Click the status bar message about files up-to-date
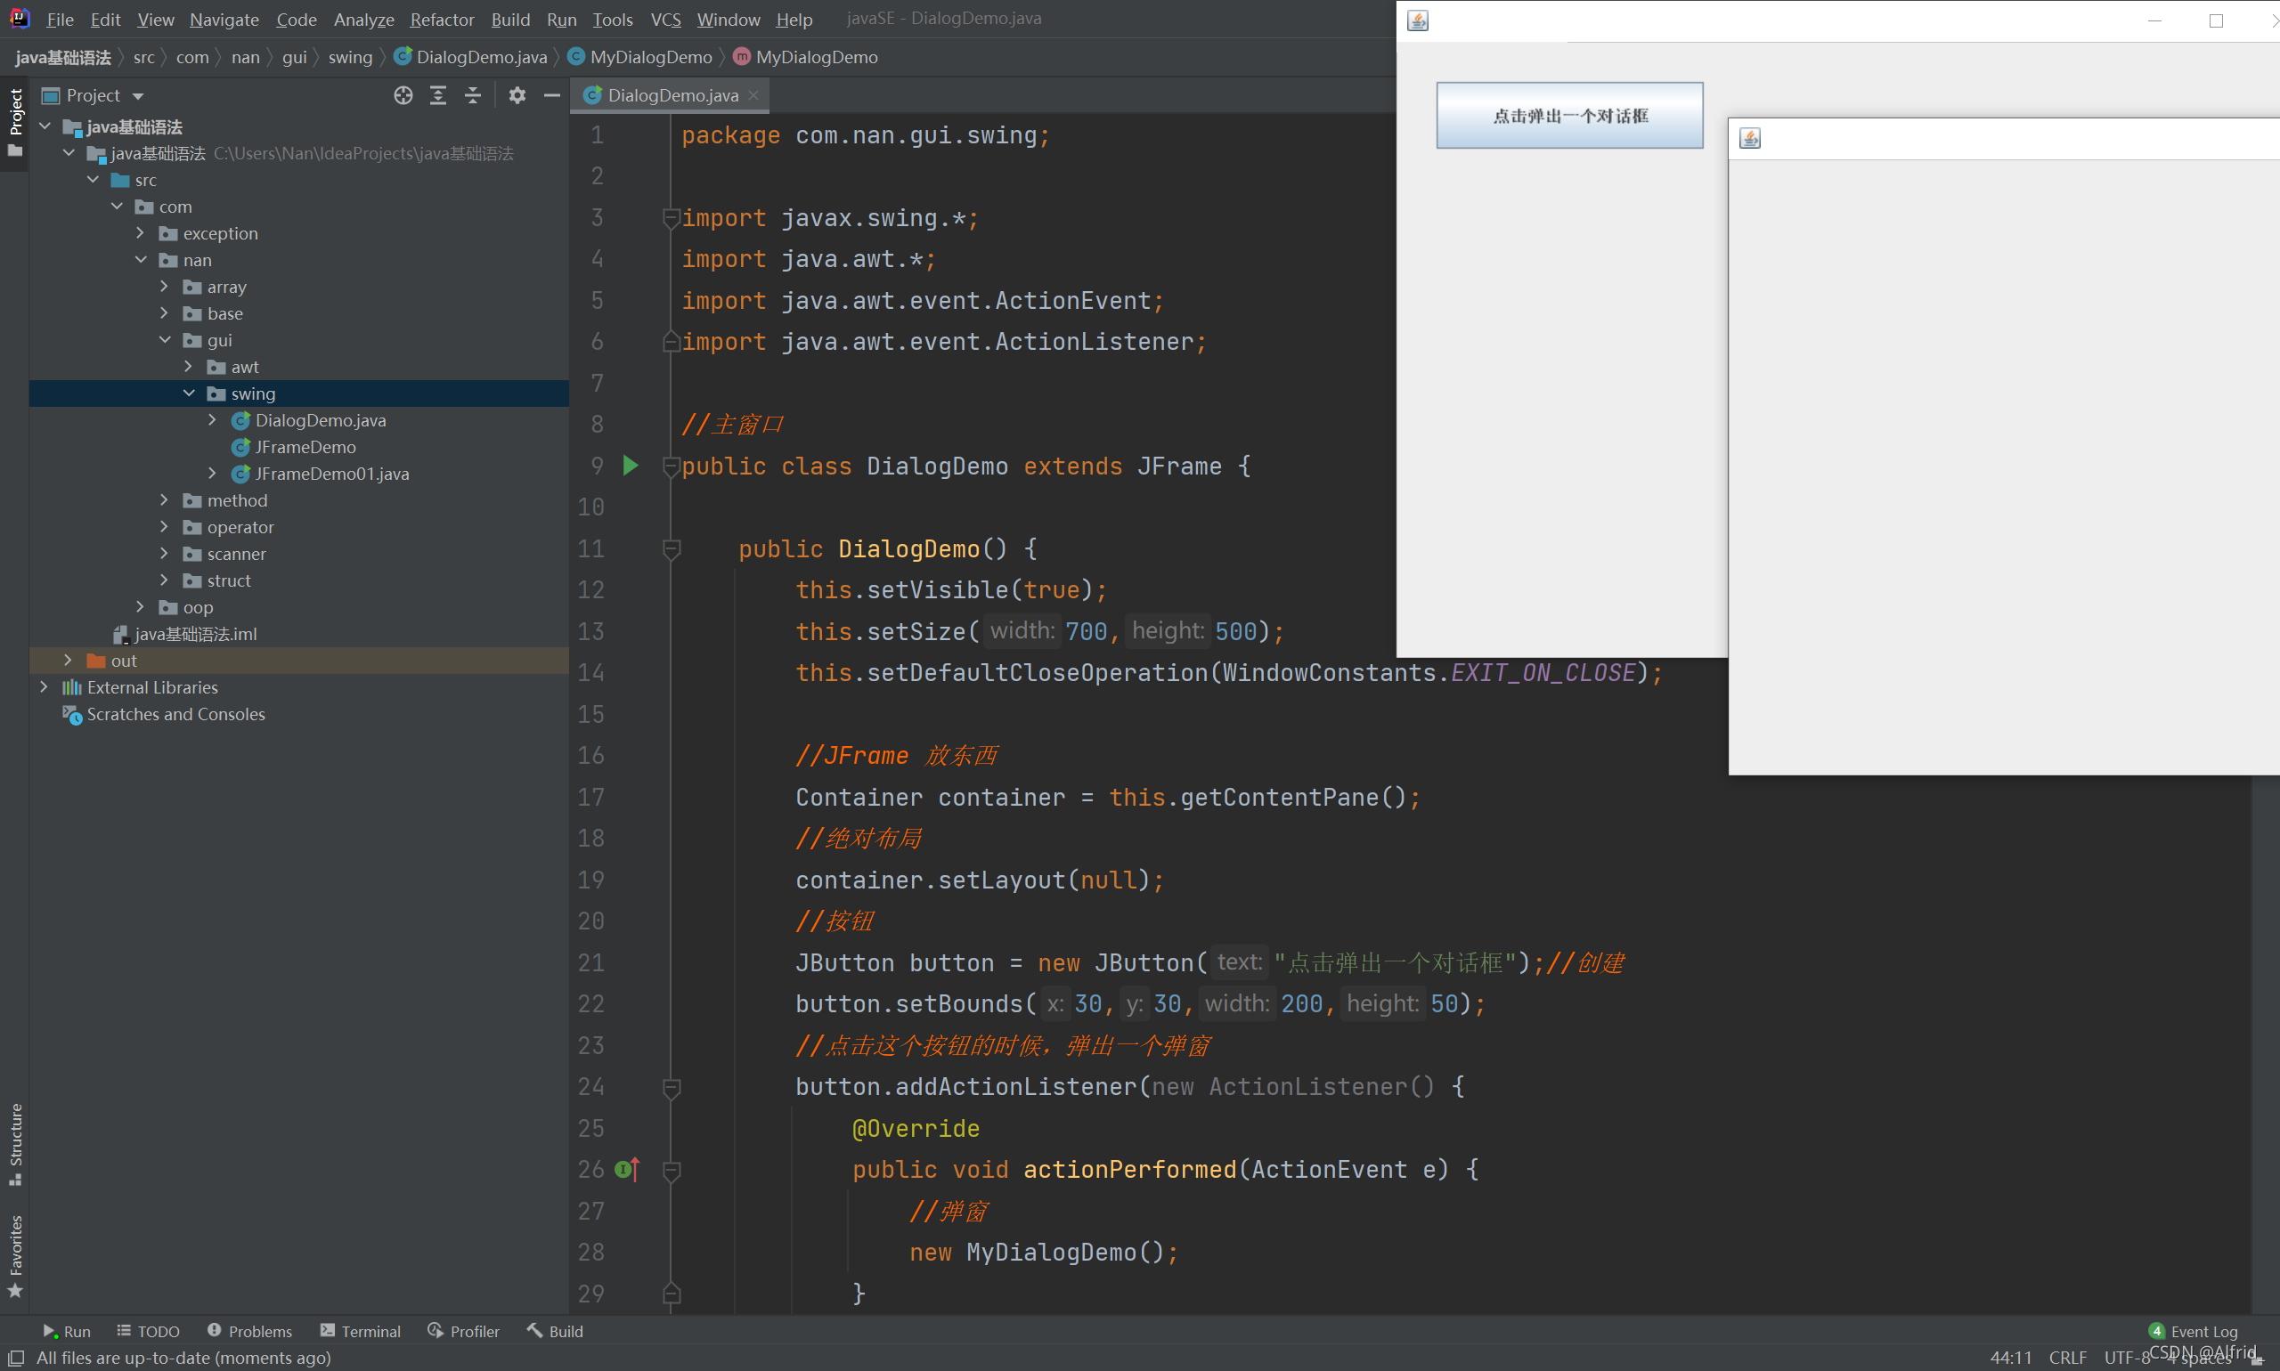This screenshot has height=1371, width=2280. (183, 1357)
